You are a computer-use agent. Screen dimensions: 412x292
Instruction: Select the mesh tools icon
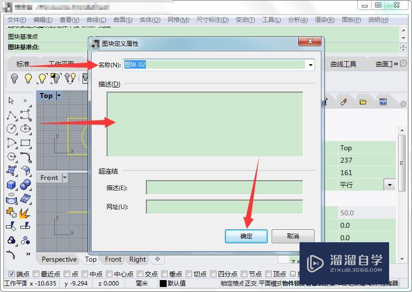point(25,199)
